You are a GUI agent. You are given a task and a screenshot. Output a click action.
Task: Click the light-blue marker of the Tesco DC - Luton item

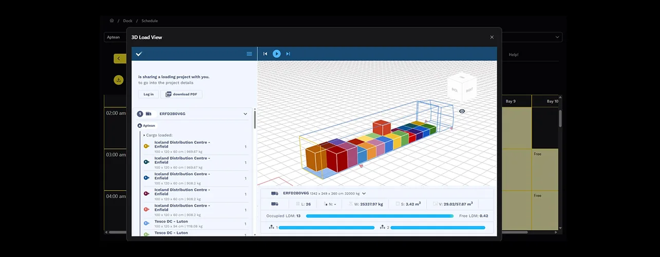pos(146,224)
